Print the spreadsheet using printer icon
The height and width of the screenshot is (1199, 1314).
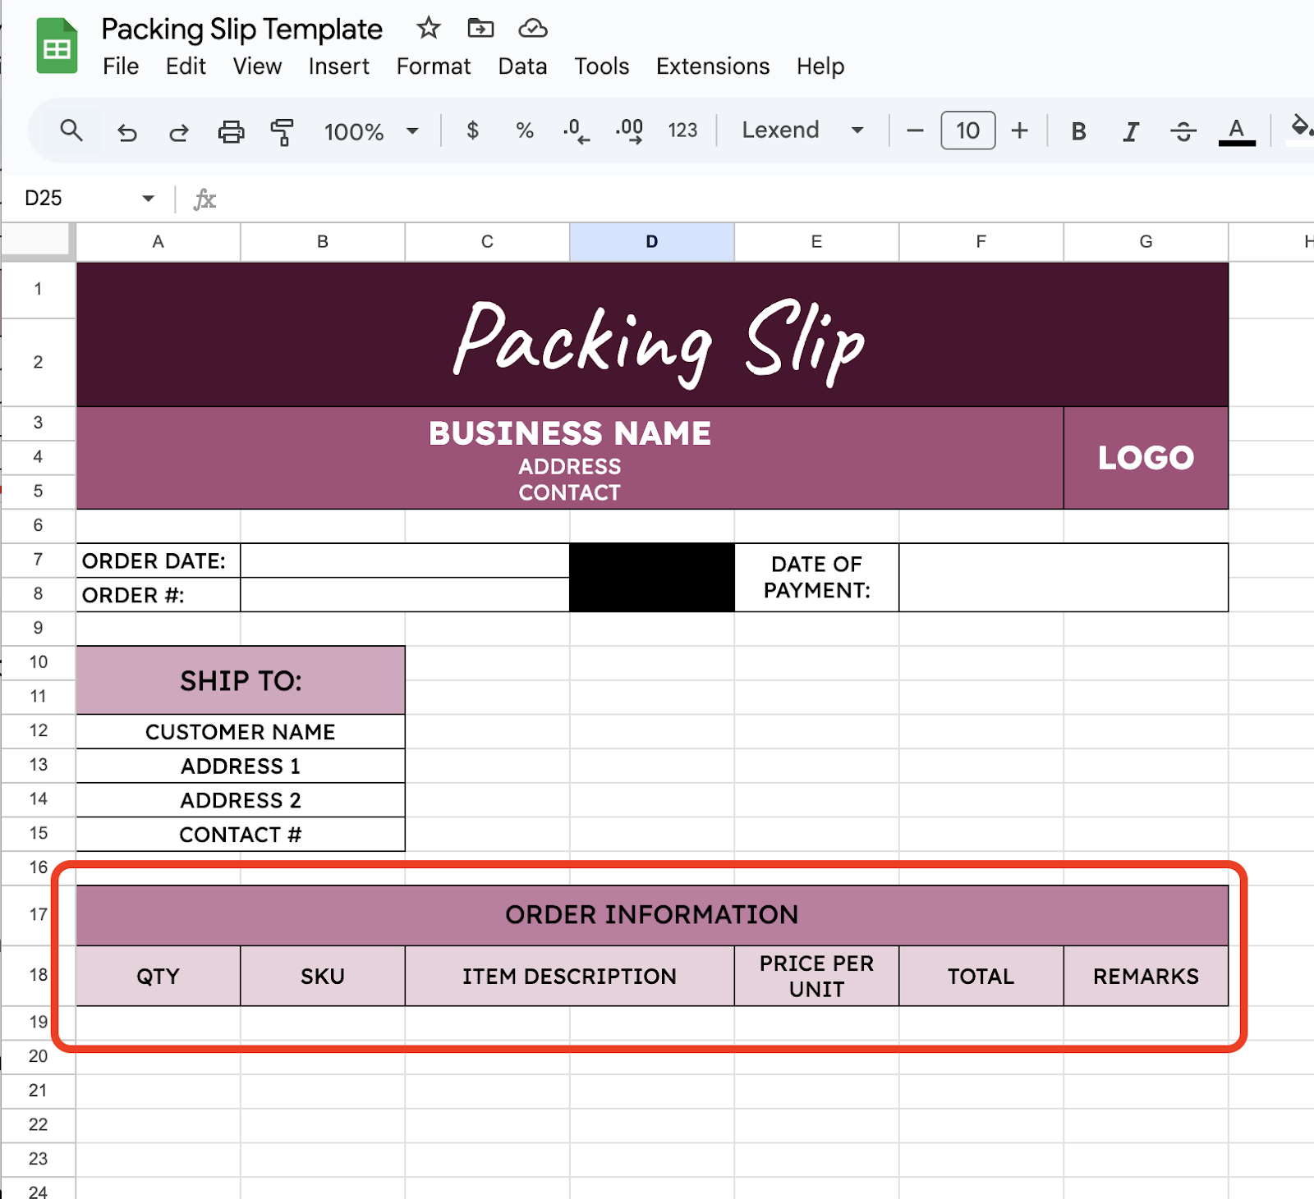point(231,131)
